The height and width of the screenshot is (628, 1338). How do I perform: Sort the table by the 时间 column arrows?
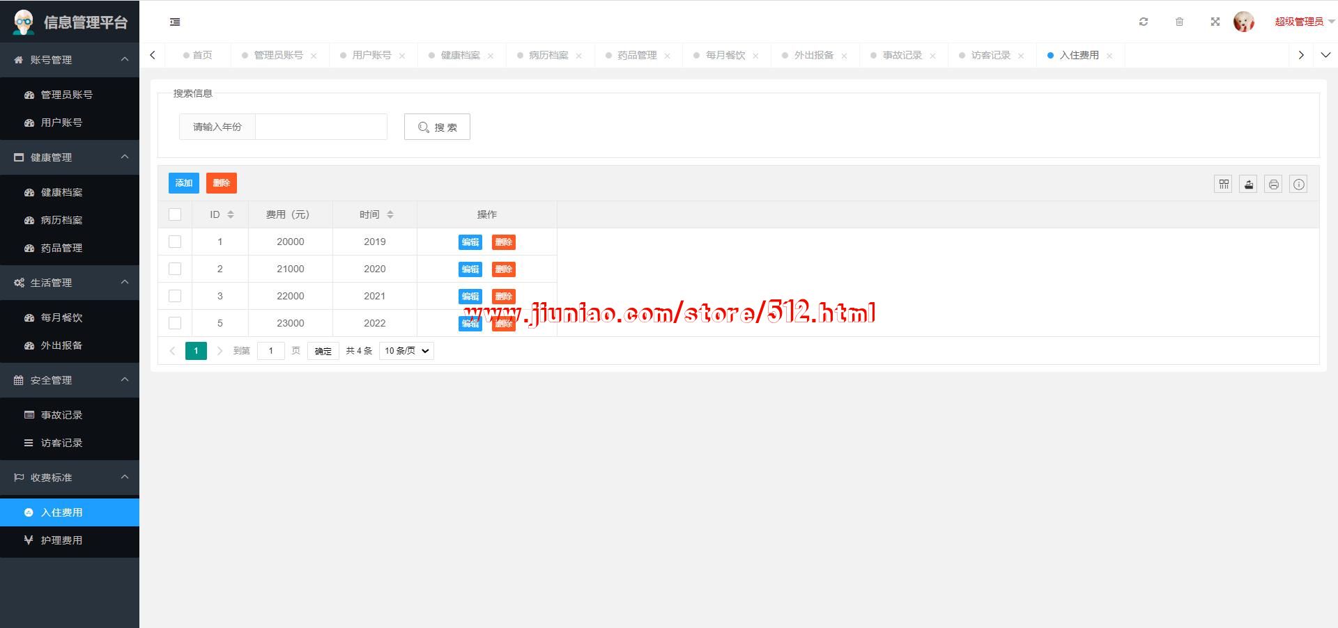coord(390,214)
